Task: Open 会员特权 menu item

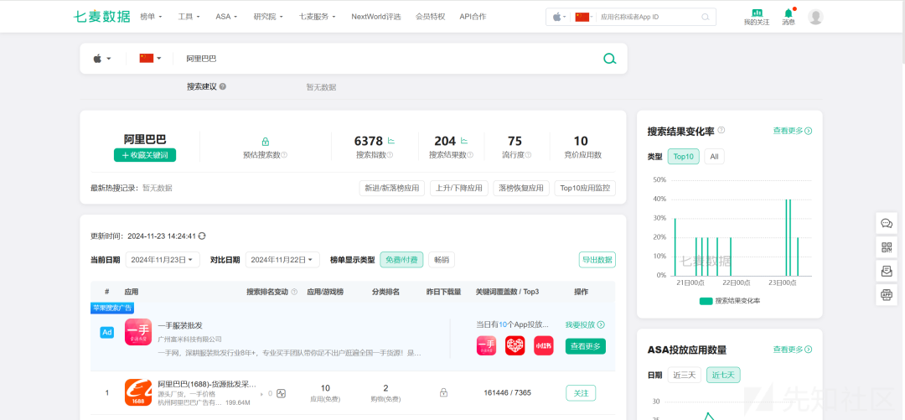Action: pyautogui.click(x=430, y=17)
